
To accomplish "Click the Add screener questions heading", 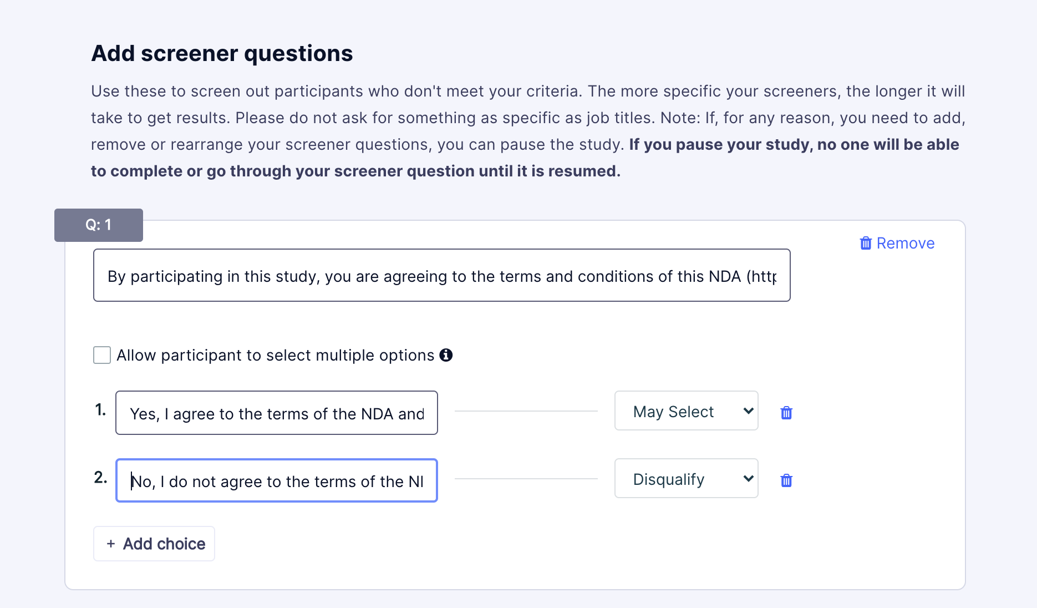I will (x=222, y=53).
